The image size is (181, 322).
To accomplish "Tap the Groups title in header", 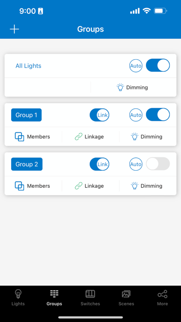I will tap(90, 29).
